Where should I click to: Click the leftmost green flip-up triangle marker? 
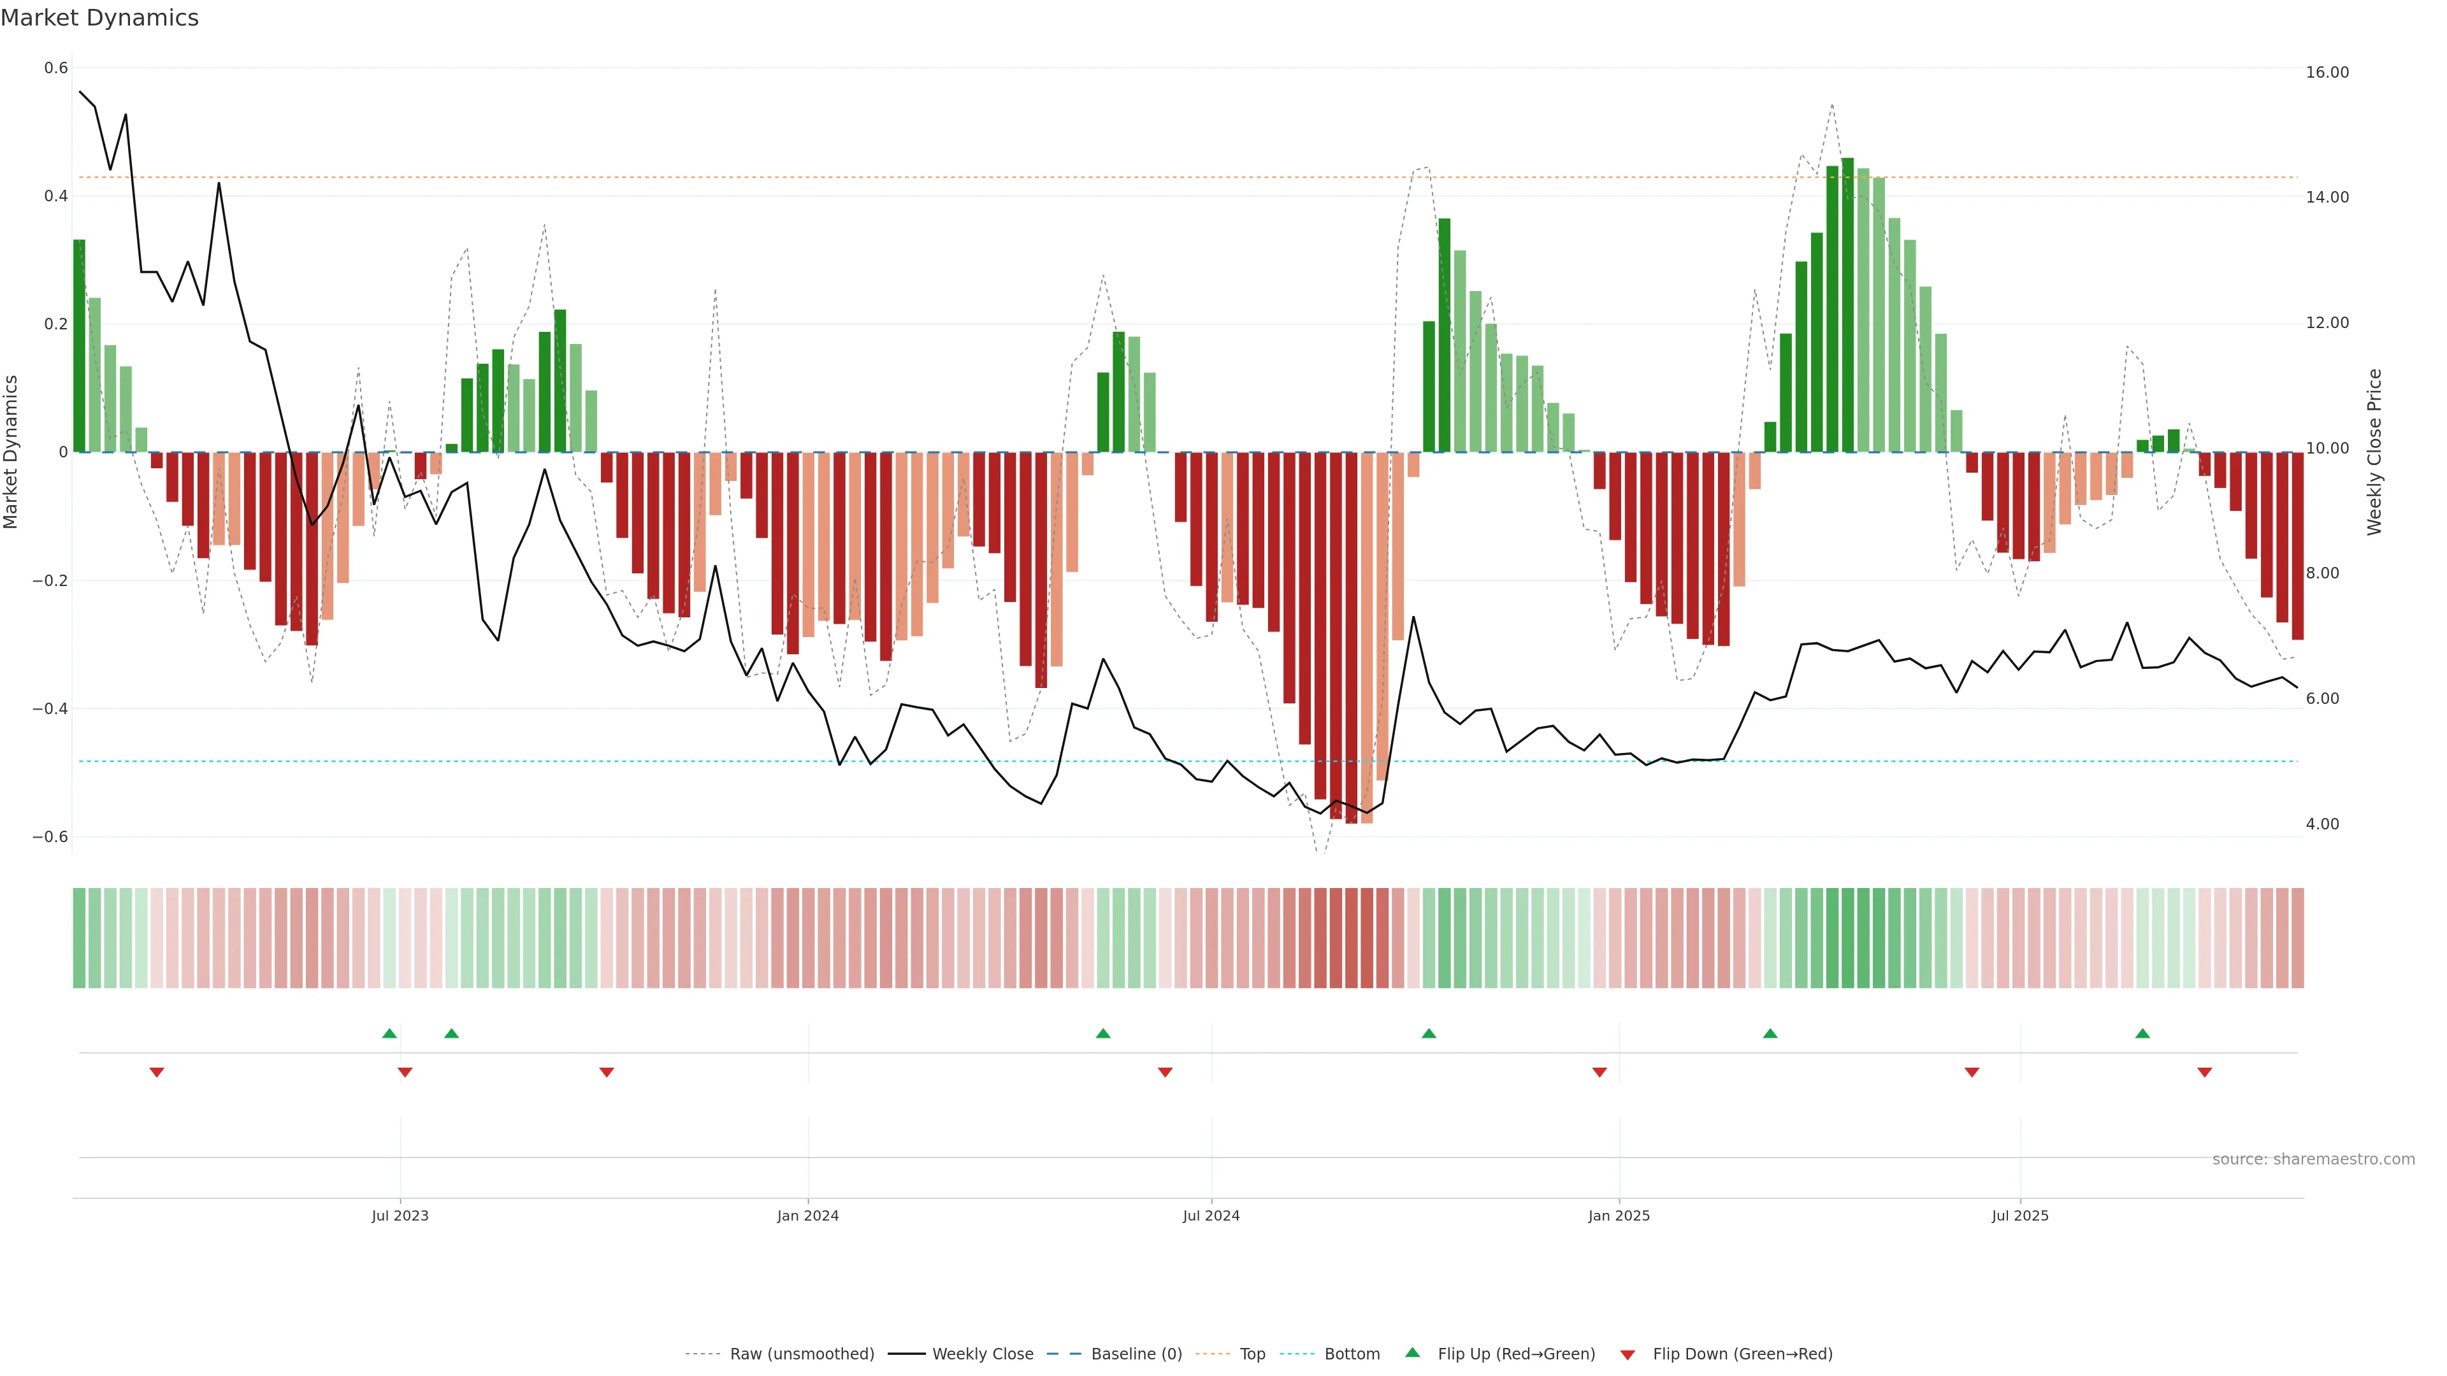click(x=389, y=1033)
